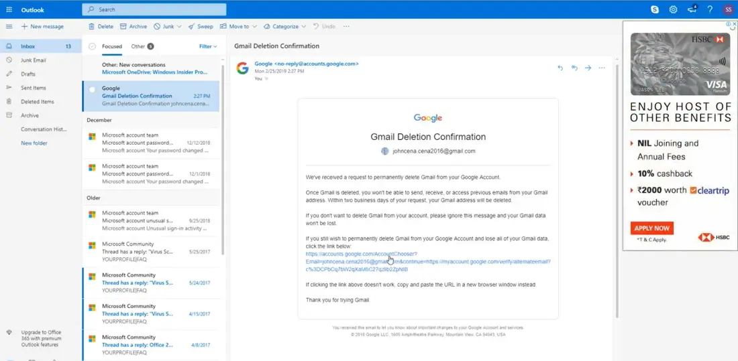Close the HSBC ad with the X icon
This screenshot has height=361, width=738.
(735, 23)
